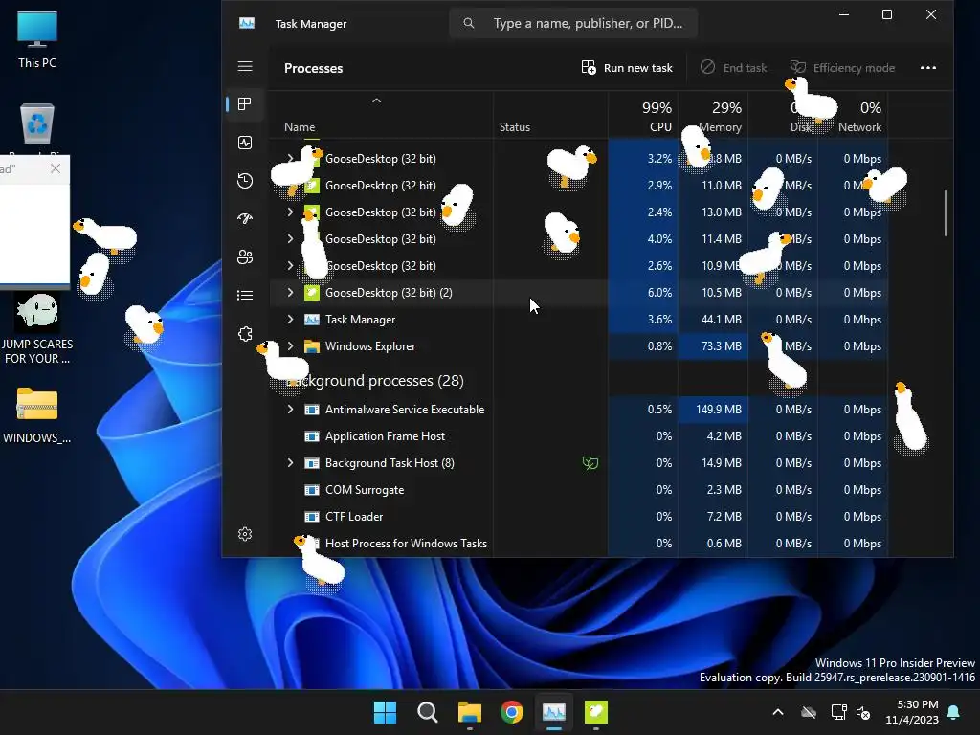Expand the Task Manager process row
Viewport: 980px width, 735px height.
290,320
